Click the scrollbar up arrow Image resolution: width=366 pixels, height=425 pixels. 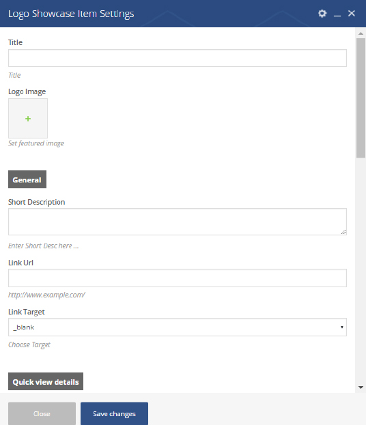click(x=361, y=33)
